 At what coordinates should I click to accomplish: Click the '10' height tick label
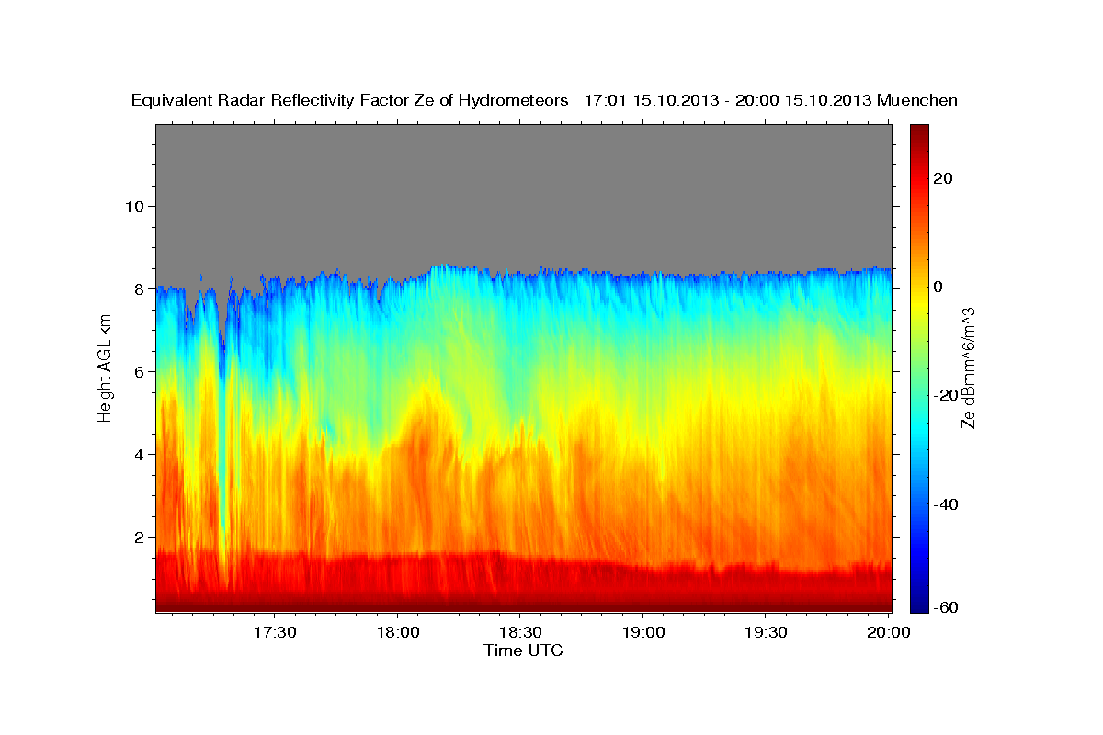pos(136,206)
